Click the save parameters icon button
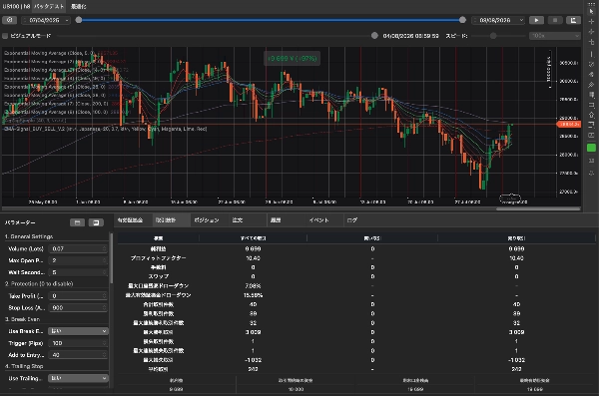Screen dimensions: 599x396 [96, 222]
